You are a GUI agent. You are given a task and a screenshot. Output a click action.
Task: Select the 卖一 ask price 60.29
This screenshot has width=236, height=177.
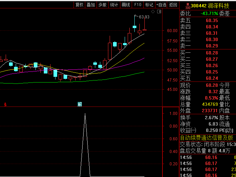coord(212,46)
